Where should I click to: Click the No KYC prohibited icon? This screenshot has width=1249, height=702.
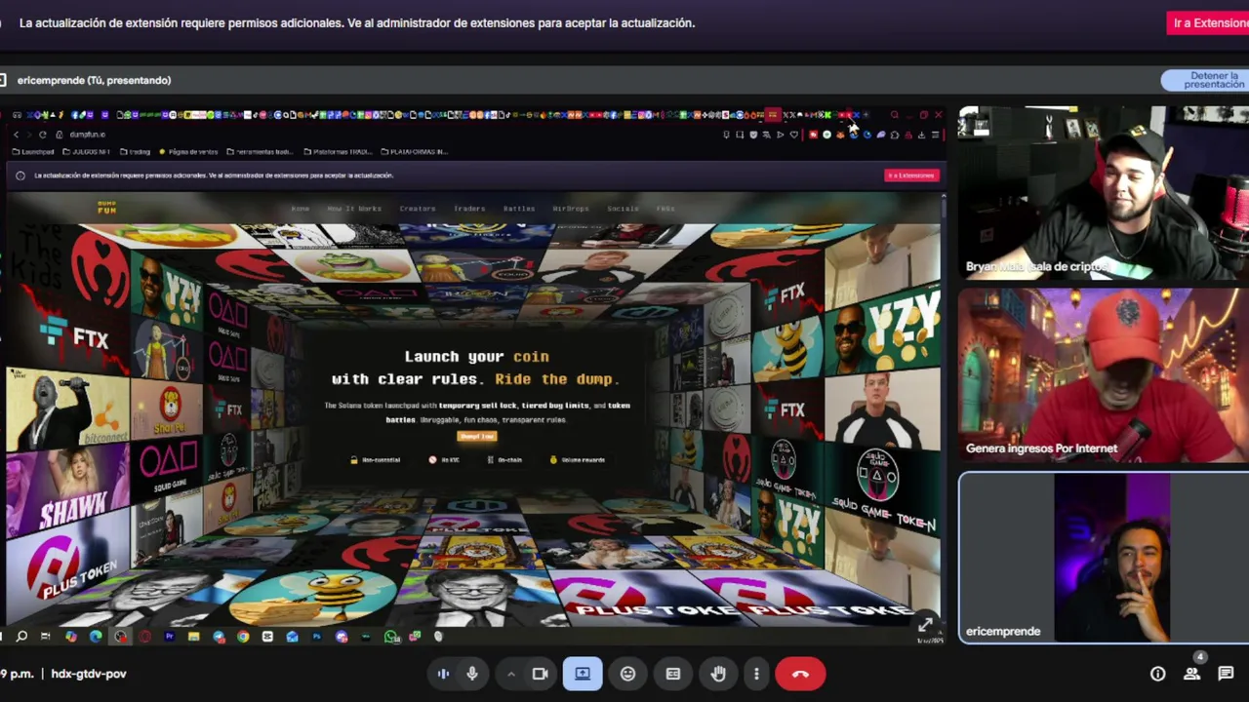pos(432,460)
